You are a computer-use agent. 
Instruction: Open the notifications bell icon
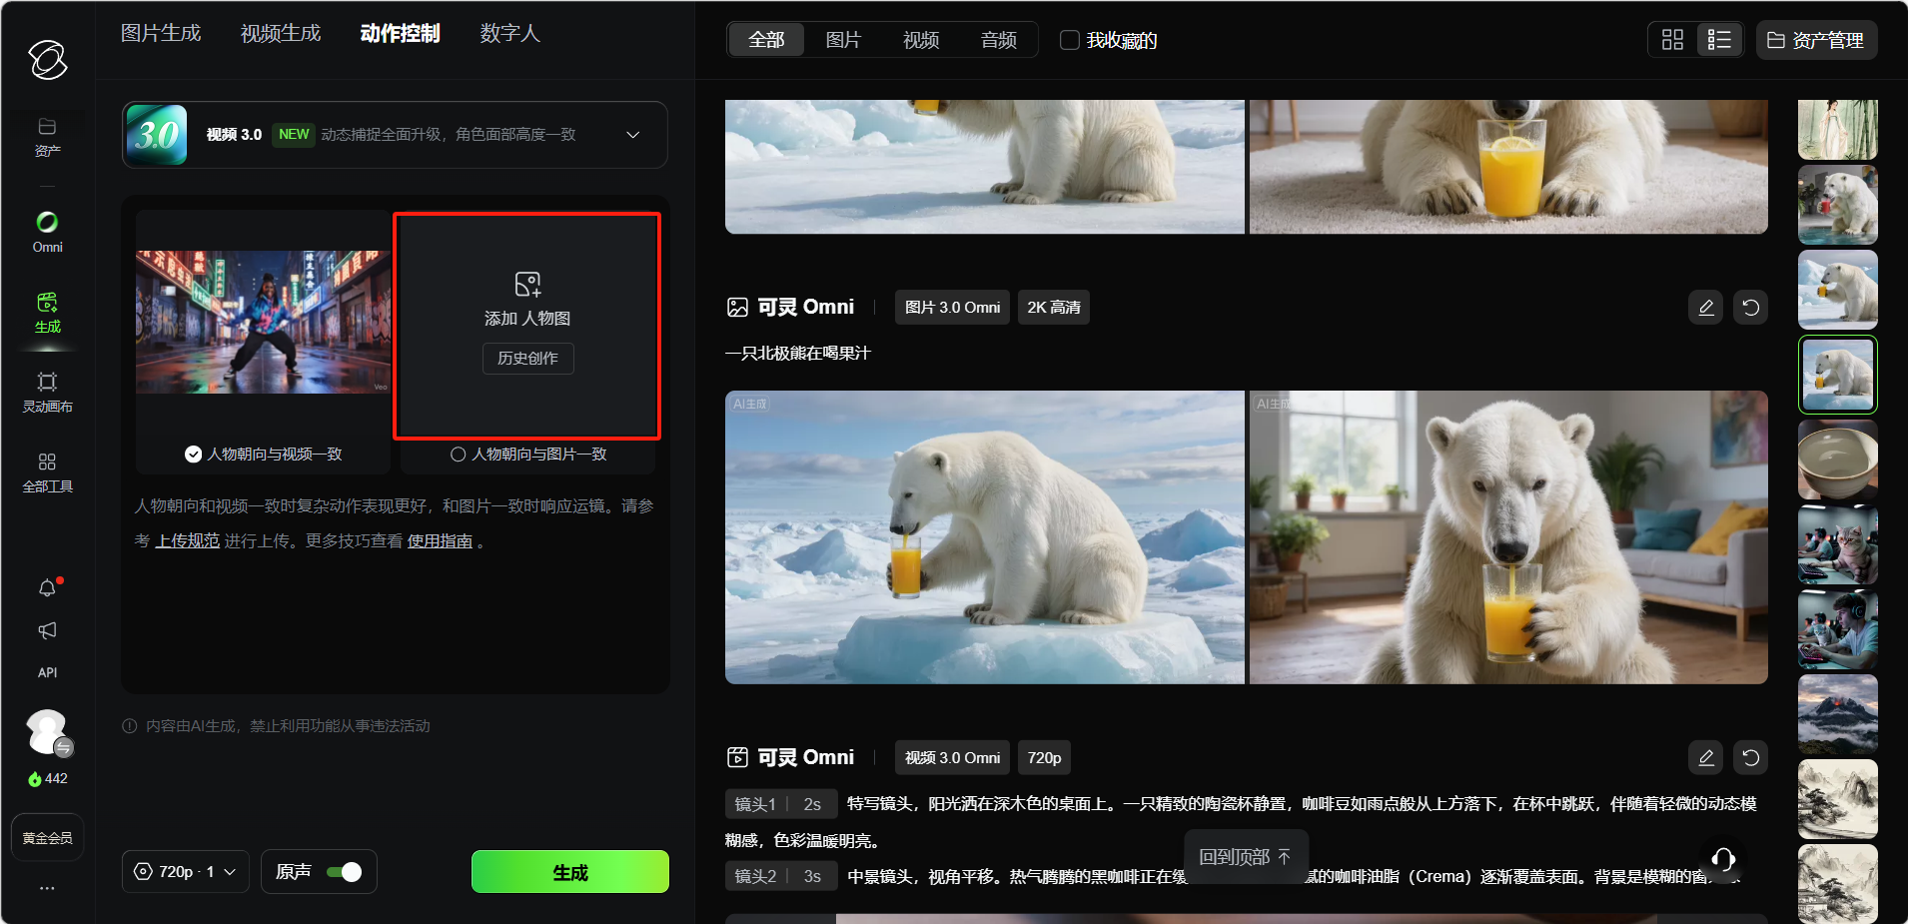pyautogui.click(x=47, y=588)
